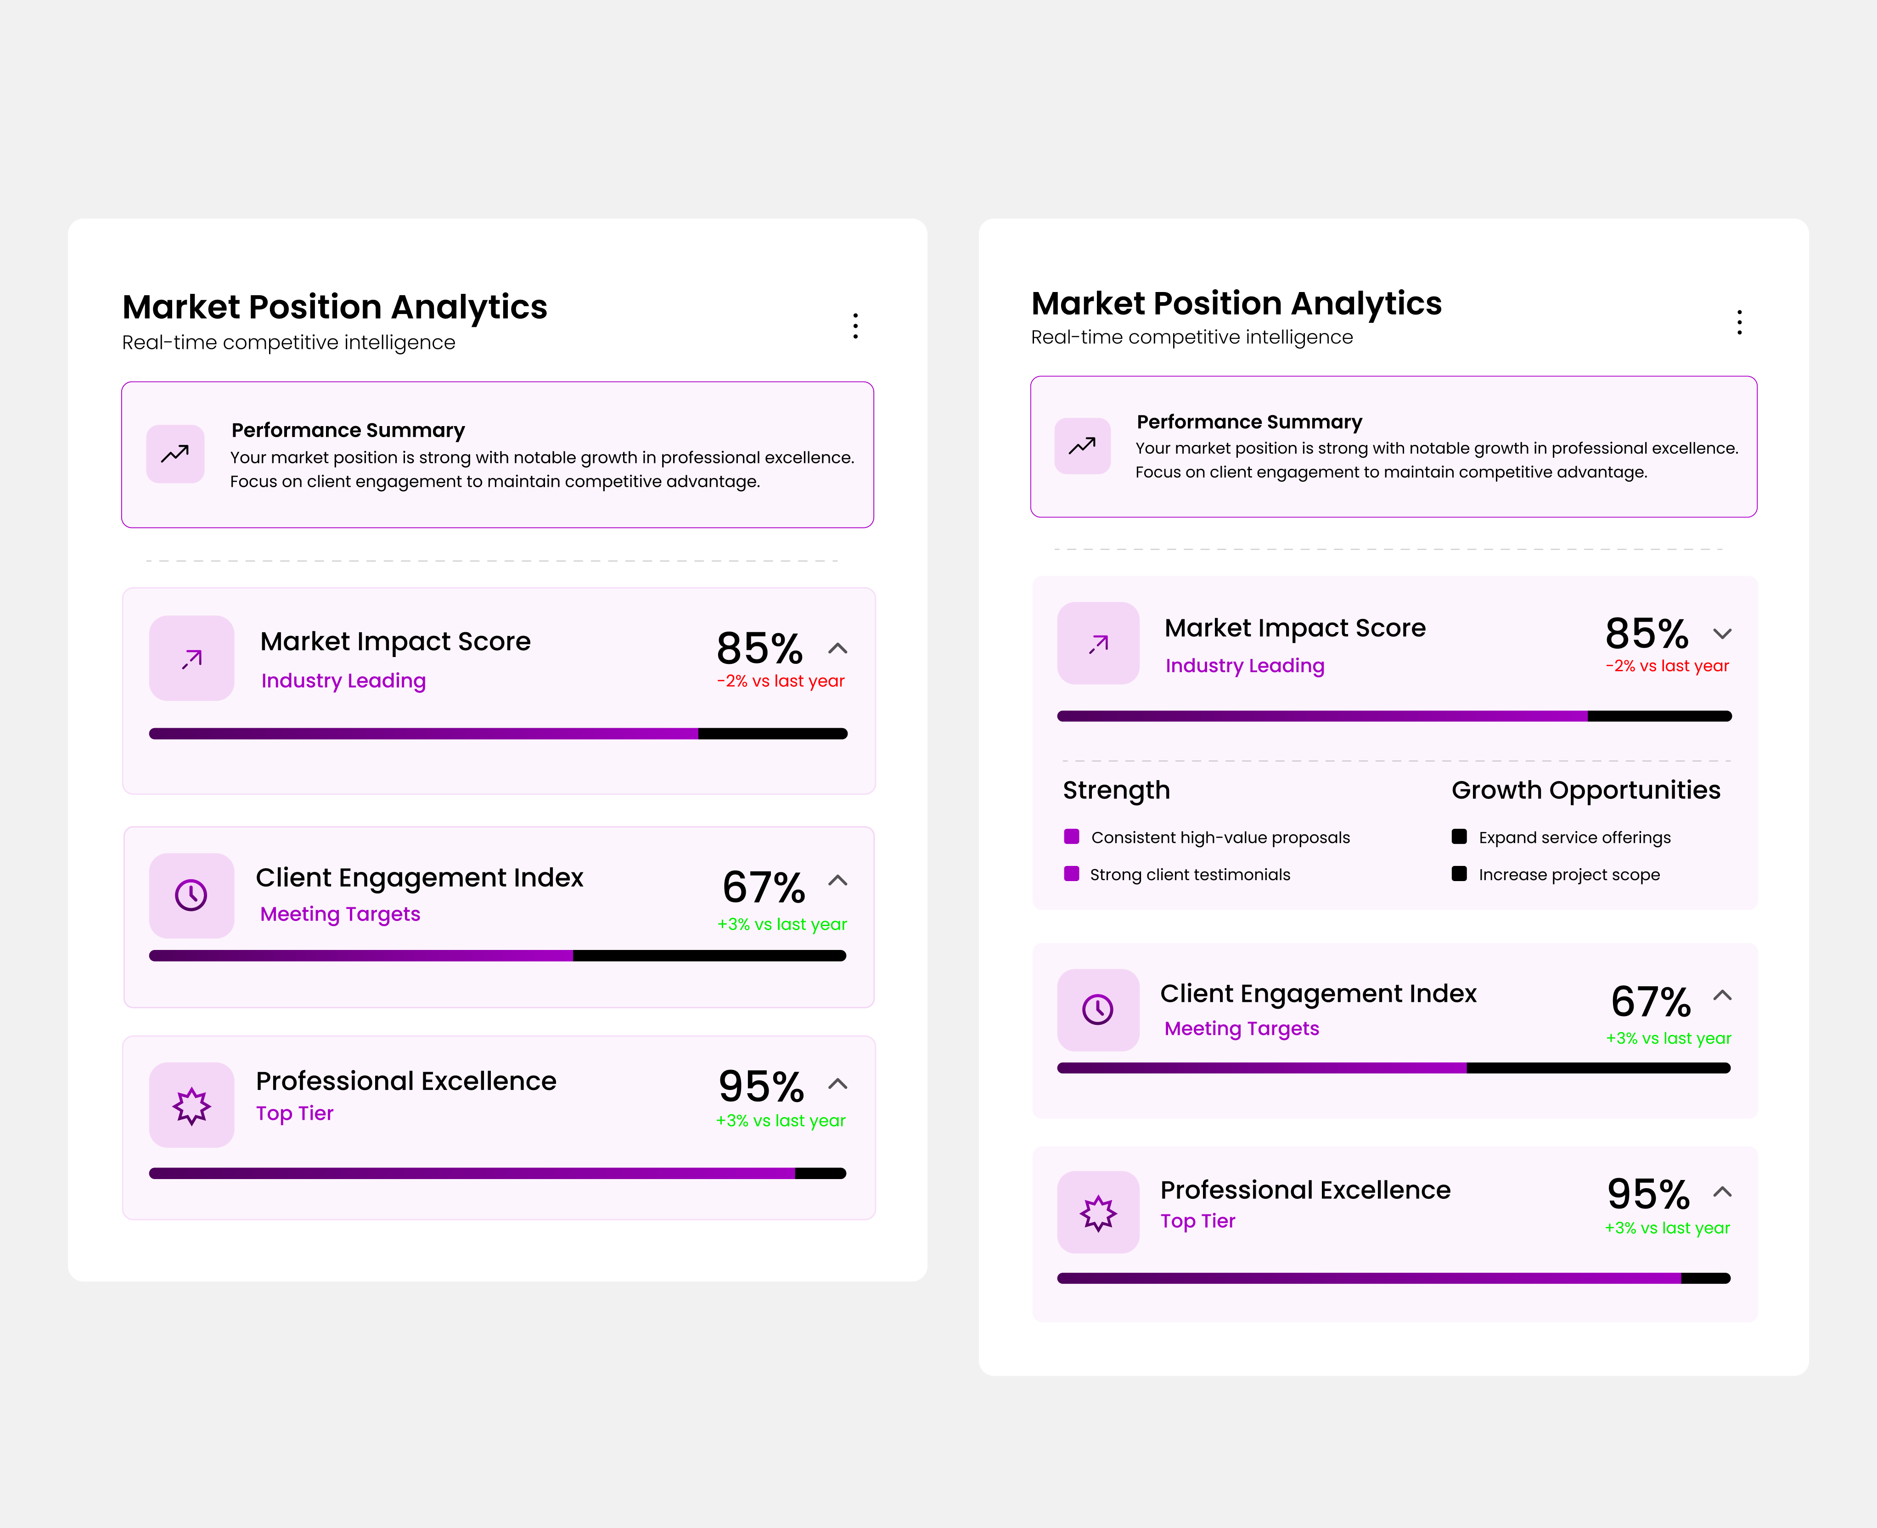The height and width of the screenshot is (1528, 1877).
Task: Click the Meeting Targets text on right card
Action: point(1241,1028)
